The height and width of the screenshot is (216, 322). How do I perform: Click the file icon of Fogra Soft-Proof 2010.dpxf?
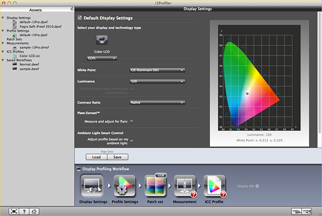click(x=15, y=26)
